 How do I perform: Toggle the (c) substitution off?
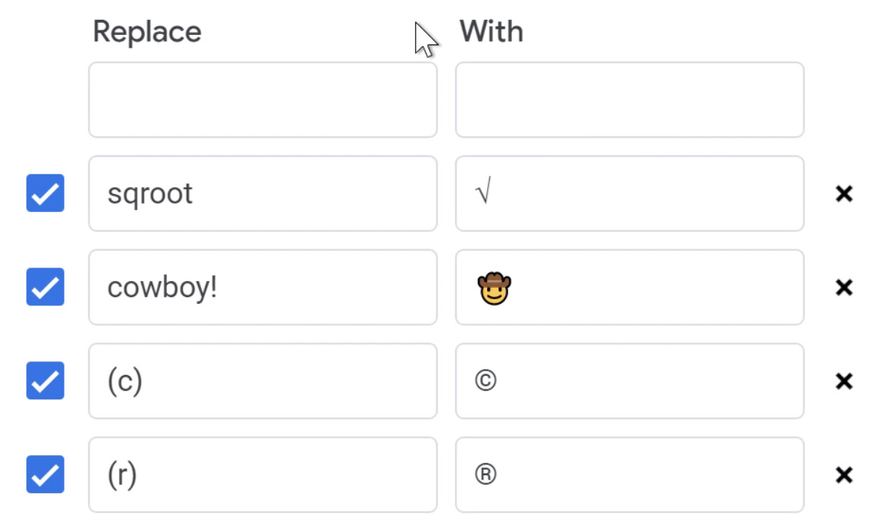tap(45, 381)
